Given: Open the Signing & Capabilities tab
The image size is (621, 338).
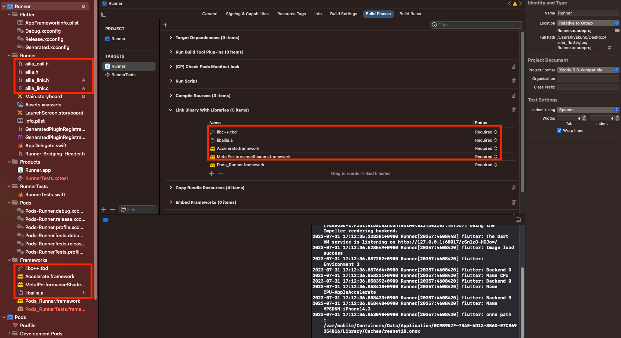Looking at the screenshot, I should [x=247, y=14].
